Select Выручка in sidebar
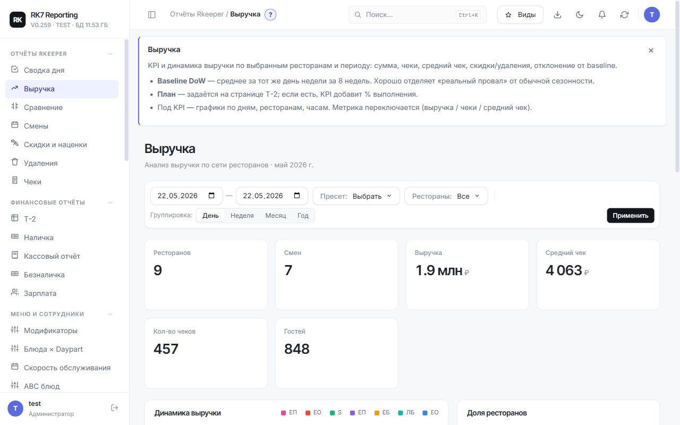Screen dimensions: 680x425 coord(62,89)
